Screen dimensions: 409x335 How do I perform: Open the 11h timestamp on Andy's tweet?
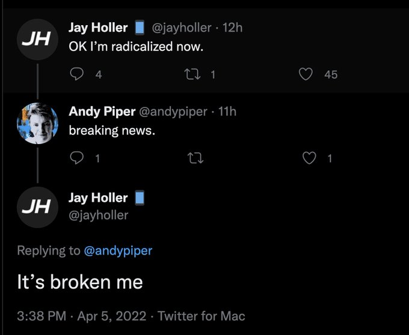(228, 111)
